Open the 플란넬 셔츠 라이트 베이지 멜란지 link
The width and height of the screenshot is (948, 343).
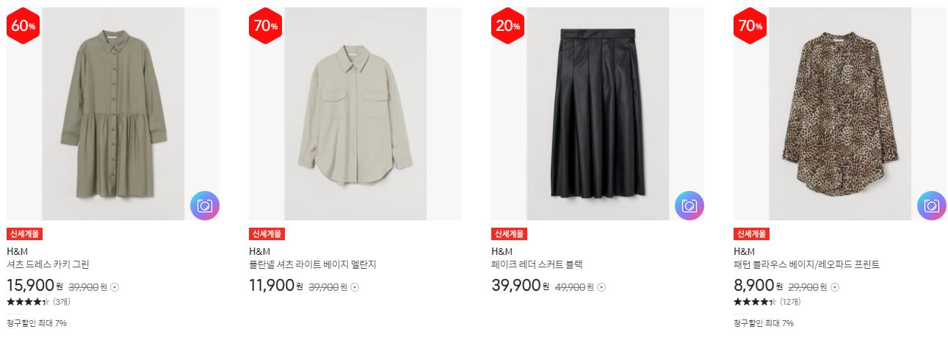tap(312, 264)
